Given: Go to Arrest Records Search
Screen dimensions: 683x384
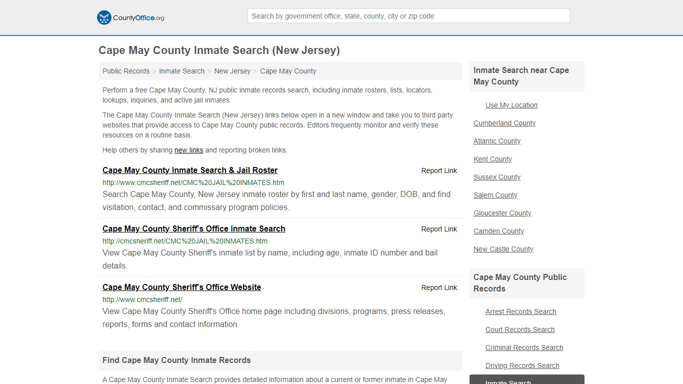Looking at the screenshot, I should point(520,311).
